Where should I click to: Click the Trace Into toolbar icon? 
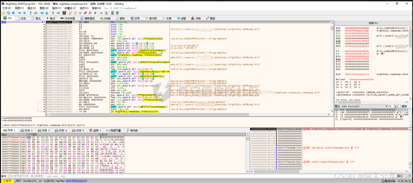click(x=42, y=13)
